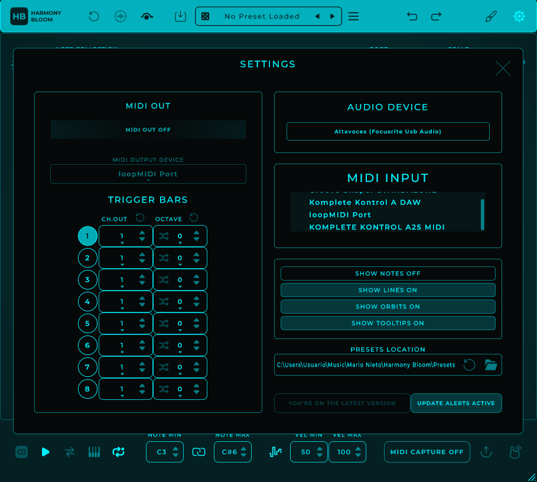Reset presets location to default
This screenshot has width=537, height=482.
click(469, 364)
